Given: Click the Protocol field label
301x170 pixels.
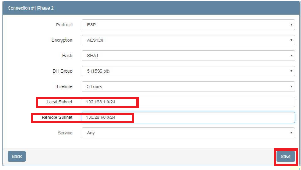Looking at the screenshot, I should (x=64, y=25).
